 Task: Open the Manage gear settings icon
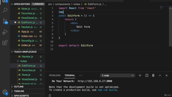point(5,92)
